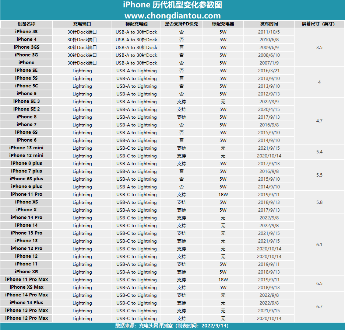Click the 6.7 screen size cell
The width and height of the screenshot is (345, 330).
[320, 307]
